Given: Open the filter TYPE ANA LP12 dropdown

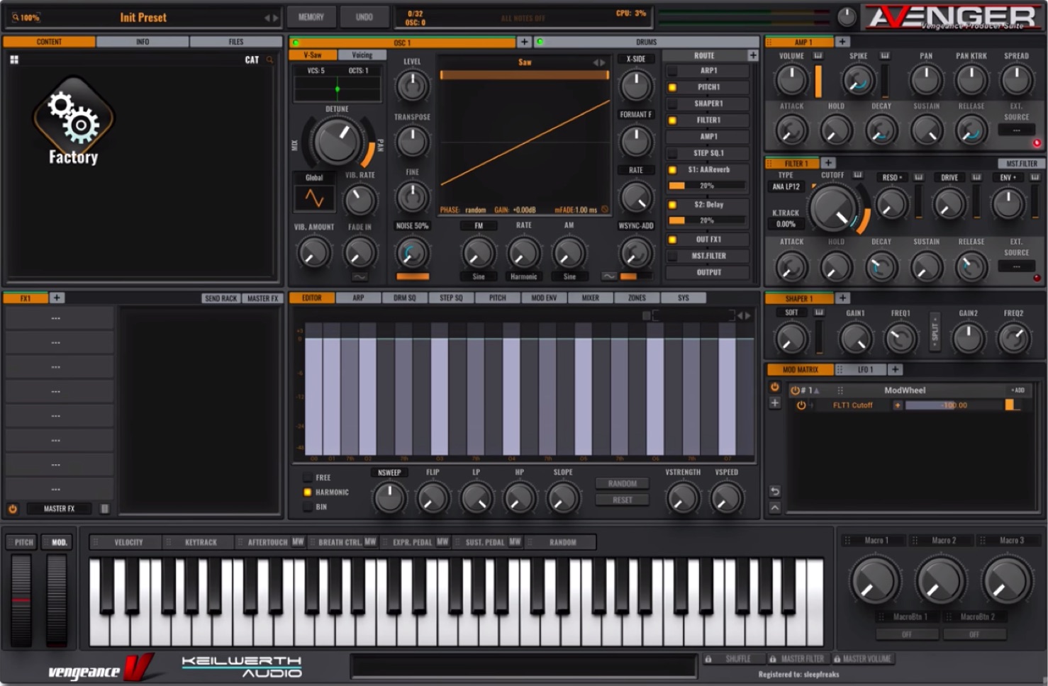Looking at the screenshot, I should click(786, 187).
